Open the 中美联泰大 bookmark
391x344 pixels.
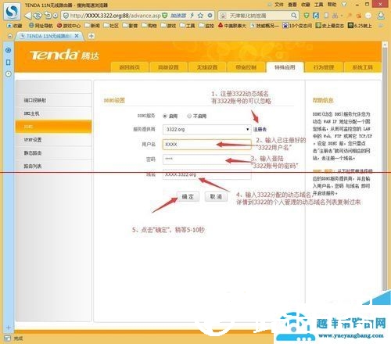[x=232, y=26]
